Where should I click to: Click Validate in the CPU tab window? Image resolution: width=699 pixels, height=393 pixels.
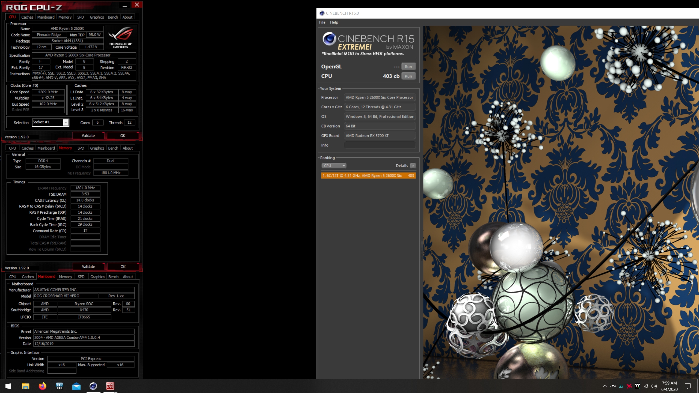point(88,136)
